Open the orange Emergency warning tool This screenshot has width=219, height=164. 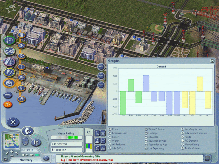pyautogui.click(x=8, y=104)
